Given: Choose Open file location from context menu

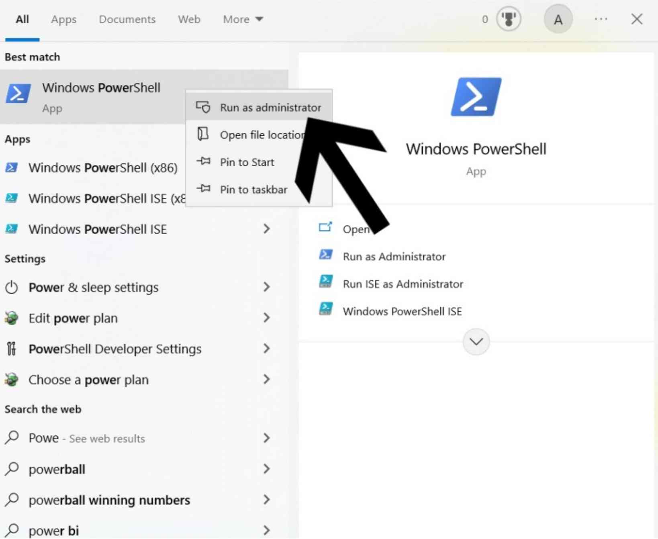Looking at the screenshot, I should 259,135.
